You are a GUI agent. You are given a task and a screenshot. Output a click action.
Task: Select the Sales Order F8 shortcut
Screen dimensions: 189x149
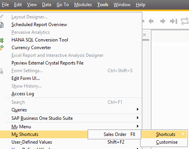(114, 134)
